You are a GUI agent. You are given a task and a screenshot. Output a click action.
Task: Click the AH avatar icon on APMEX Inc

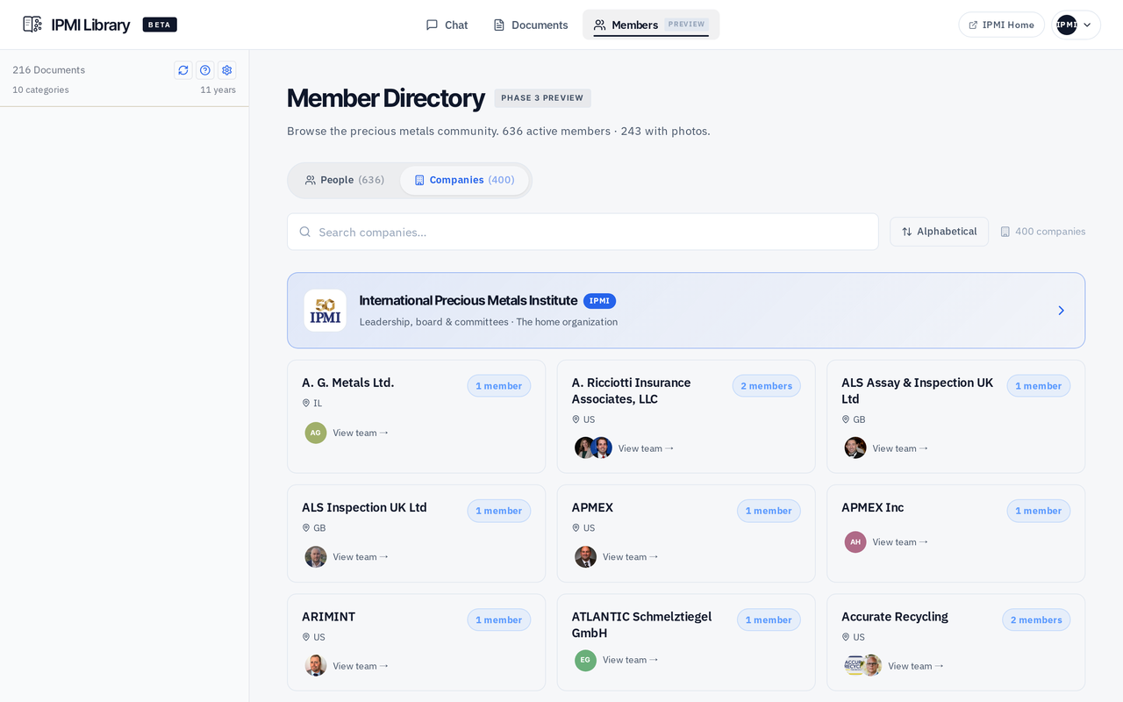click(x=855, y=542)
